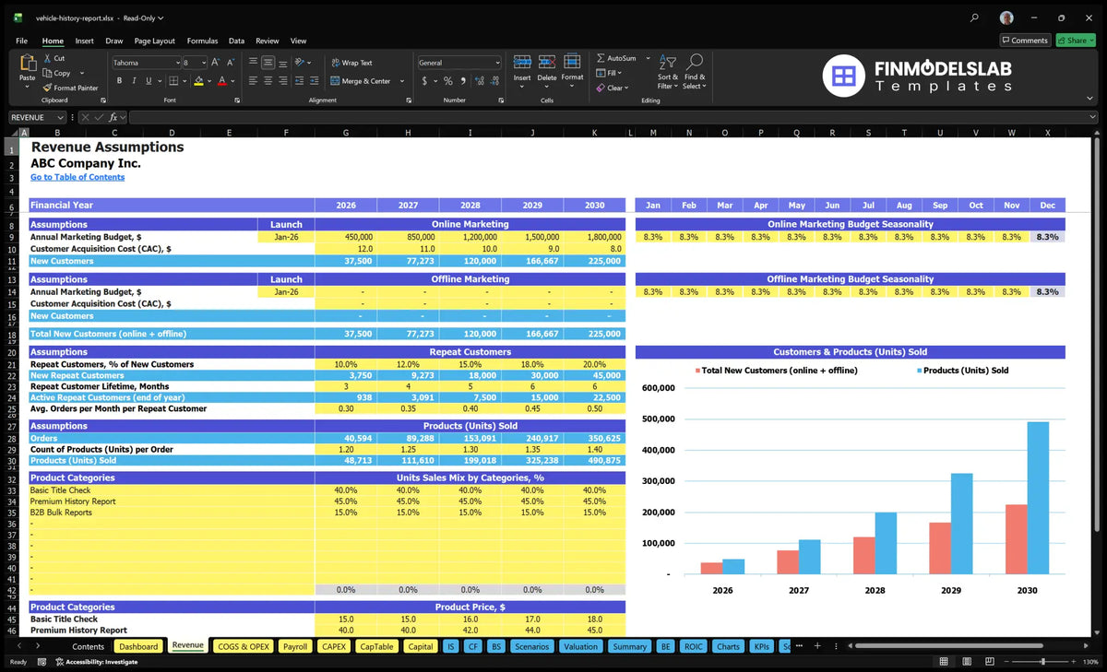Click the zoom slider in status bar

point(1042,662)
